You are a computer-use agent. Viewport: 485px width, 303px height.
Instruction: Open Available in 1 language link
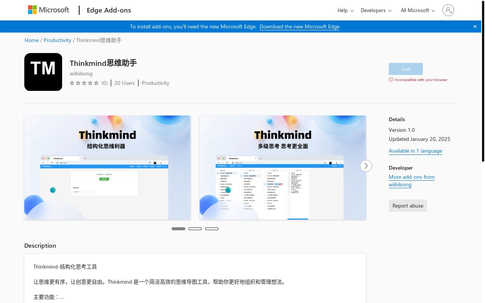tap(415, 151)
